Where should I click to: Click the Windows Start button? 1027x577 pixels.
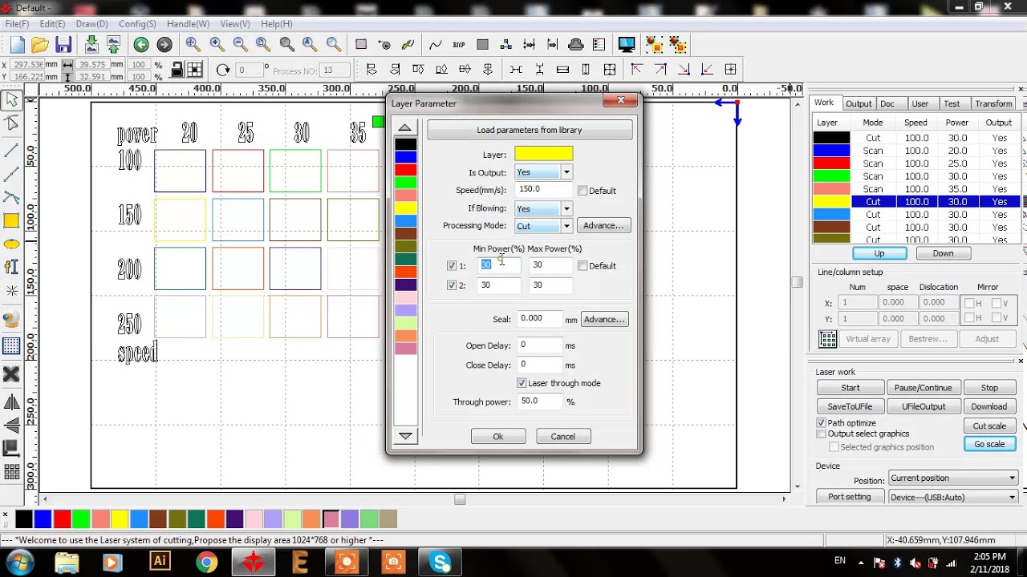(x=19, y=562)
